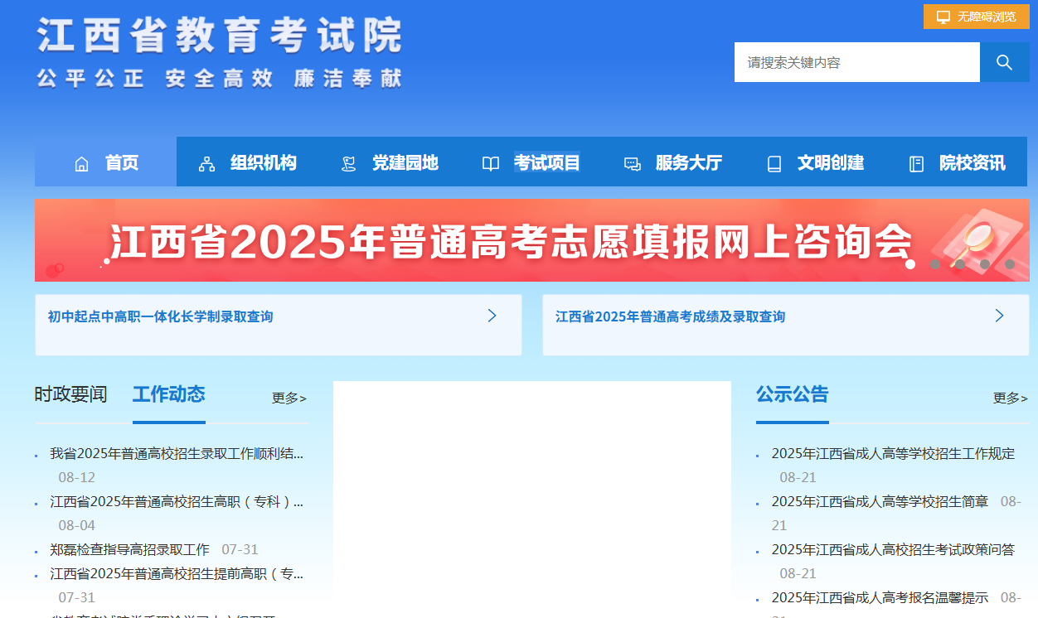Click the 请搜索关键内容 search input field
This screenshot has width=1038, height=618.
856,61
